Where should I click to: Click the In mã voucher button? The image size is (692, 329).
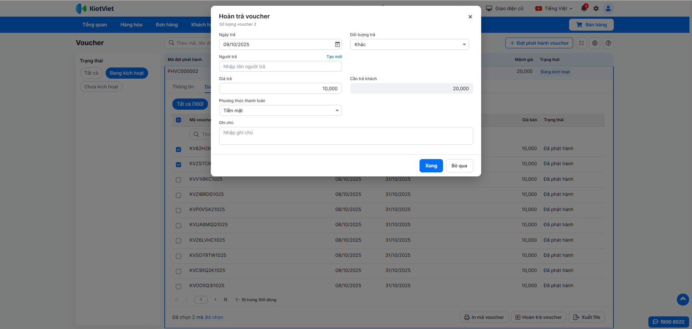pyautogui.click(x=484, y=317)
